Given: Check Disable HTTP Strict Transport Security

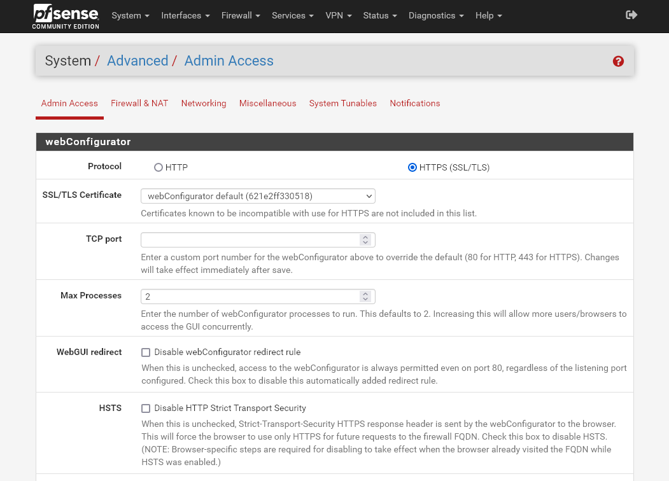Looking at the screenshot, I should coord(146,408).
